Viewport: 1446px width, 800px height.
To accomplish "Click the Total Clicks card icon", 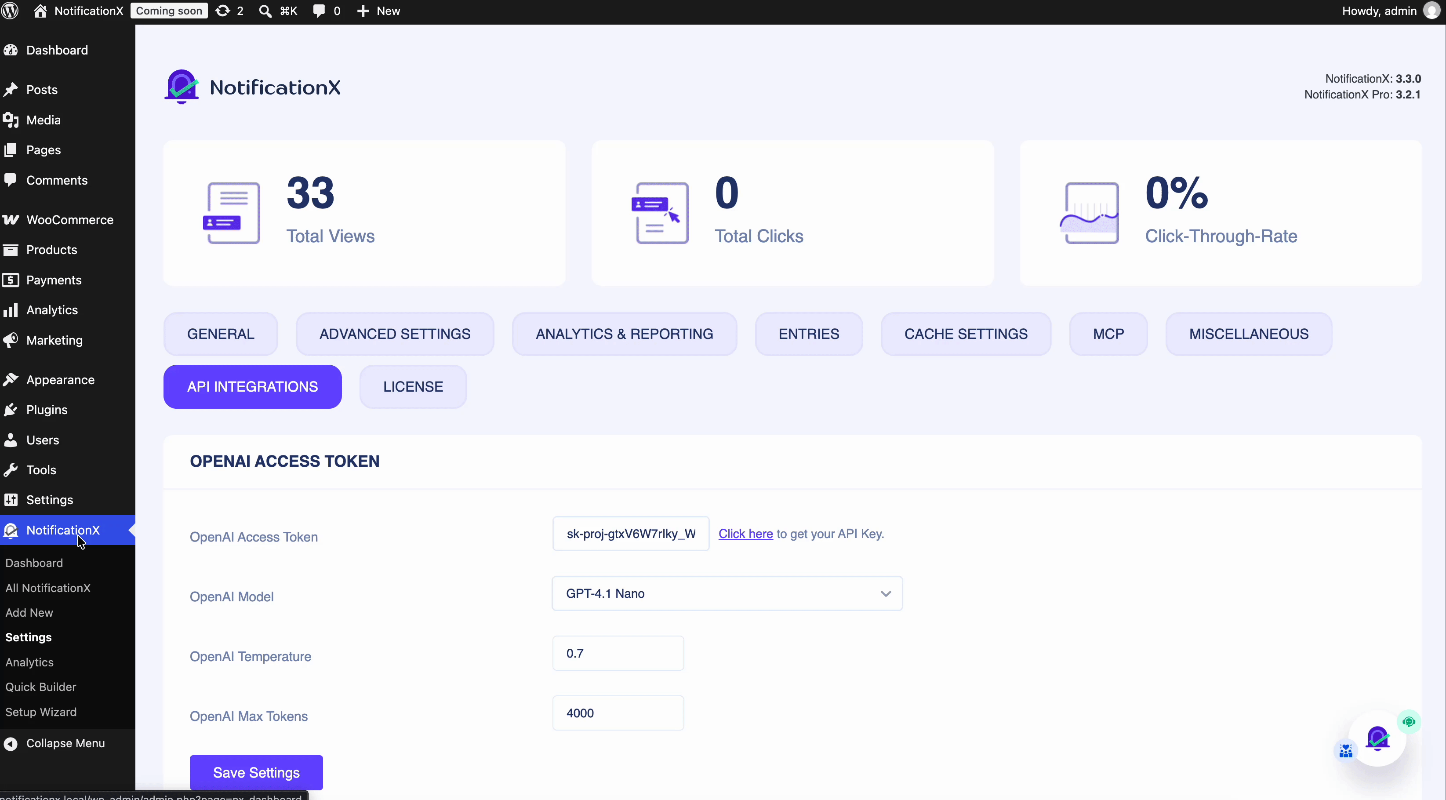I will coord(660,213).
